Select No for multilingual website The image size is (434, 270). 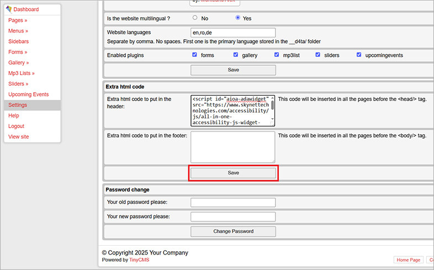point(195,18)
